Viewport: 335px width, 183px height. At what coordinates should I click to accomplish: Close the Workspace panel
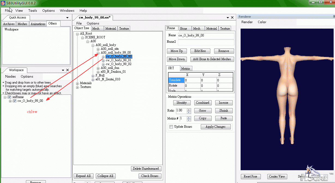(68, 70)
